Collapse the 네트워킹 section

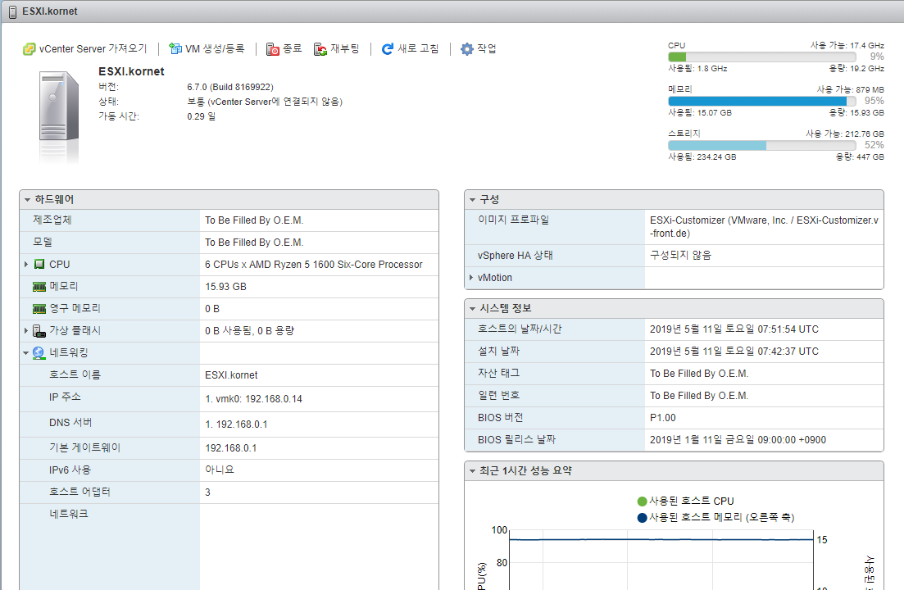point(26,352)
